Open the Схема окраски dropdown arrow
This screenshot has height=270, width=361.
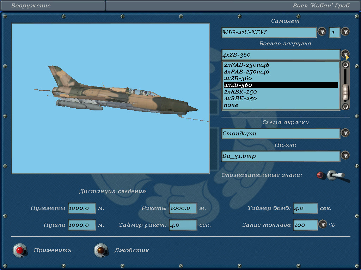coord(345,133)
